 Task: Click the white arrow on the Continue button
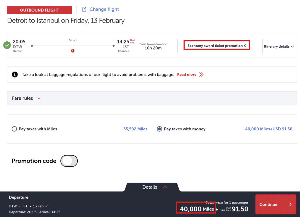coord(290,204)
